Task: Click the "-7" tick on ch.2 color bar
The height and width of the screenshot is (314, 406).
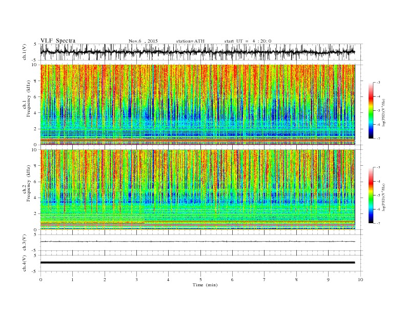Action: [x=378, y=223]
